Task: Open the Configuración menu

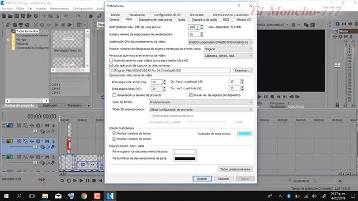Action: pos(82,9)
